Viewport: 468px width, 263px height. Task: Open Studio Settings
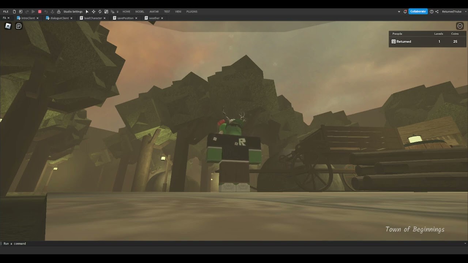click(73, 12)
